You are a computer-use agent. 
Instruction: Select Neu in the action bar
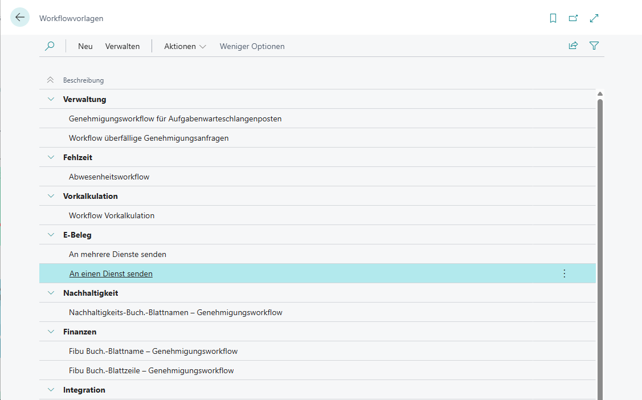(x=85, y=46)
